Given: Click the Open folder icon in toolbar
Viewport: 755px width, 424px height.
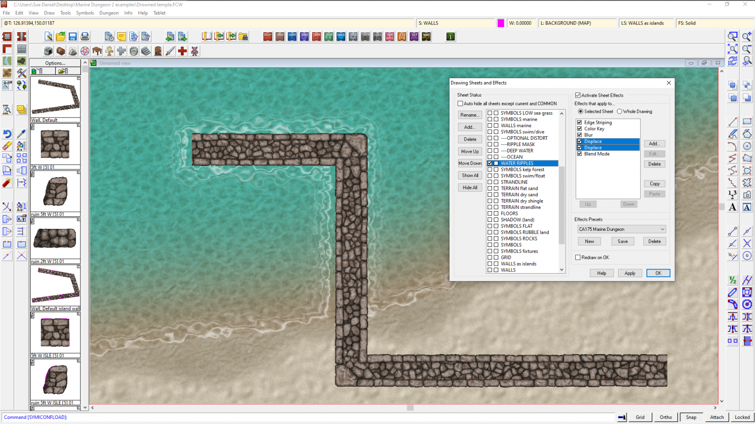Looking at the screenshot, I should [x=60, y=36].
